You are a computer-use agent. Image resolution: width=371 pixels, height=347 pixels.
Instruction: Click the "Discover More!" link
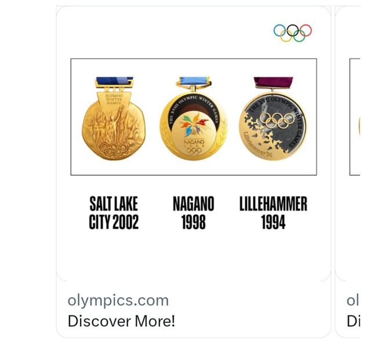tap(121, 320)
